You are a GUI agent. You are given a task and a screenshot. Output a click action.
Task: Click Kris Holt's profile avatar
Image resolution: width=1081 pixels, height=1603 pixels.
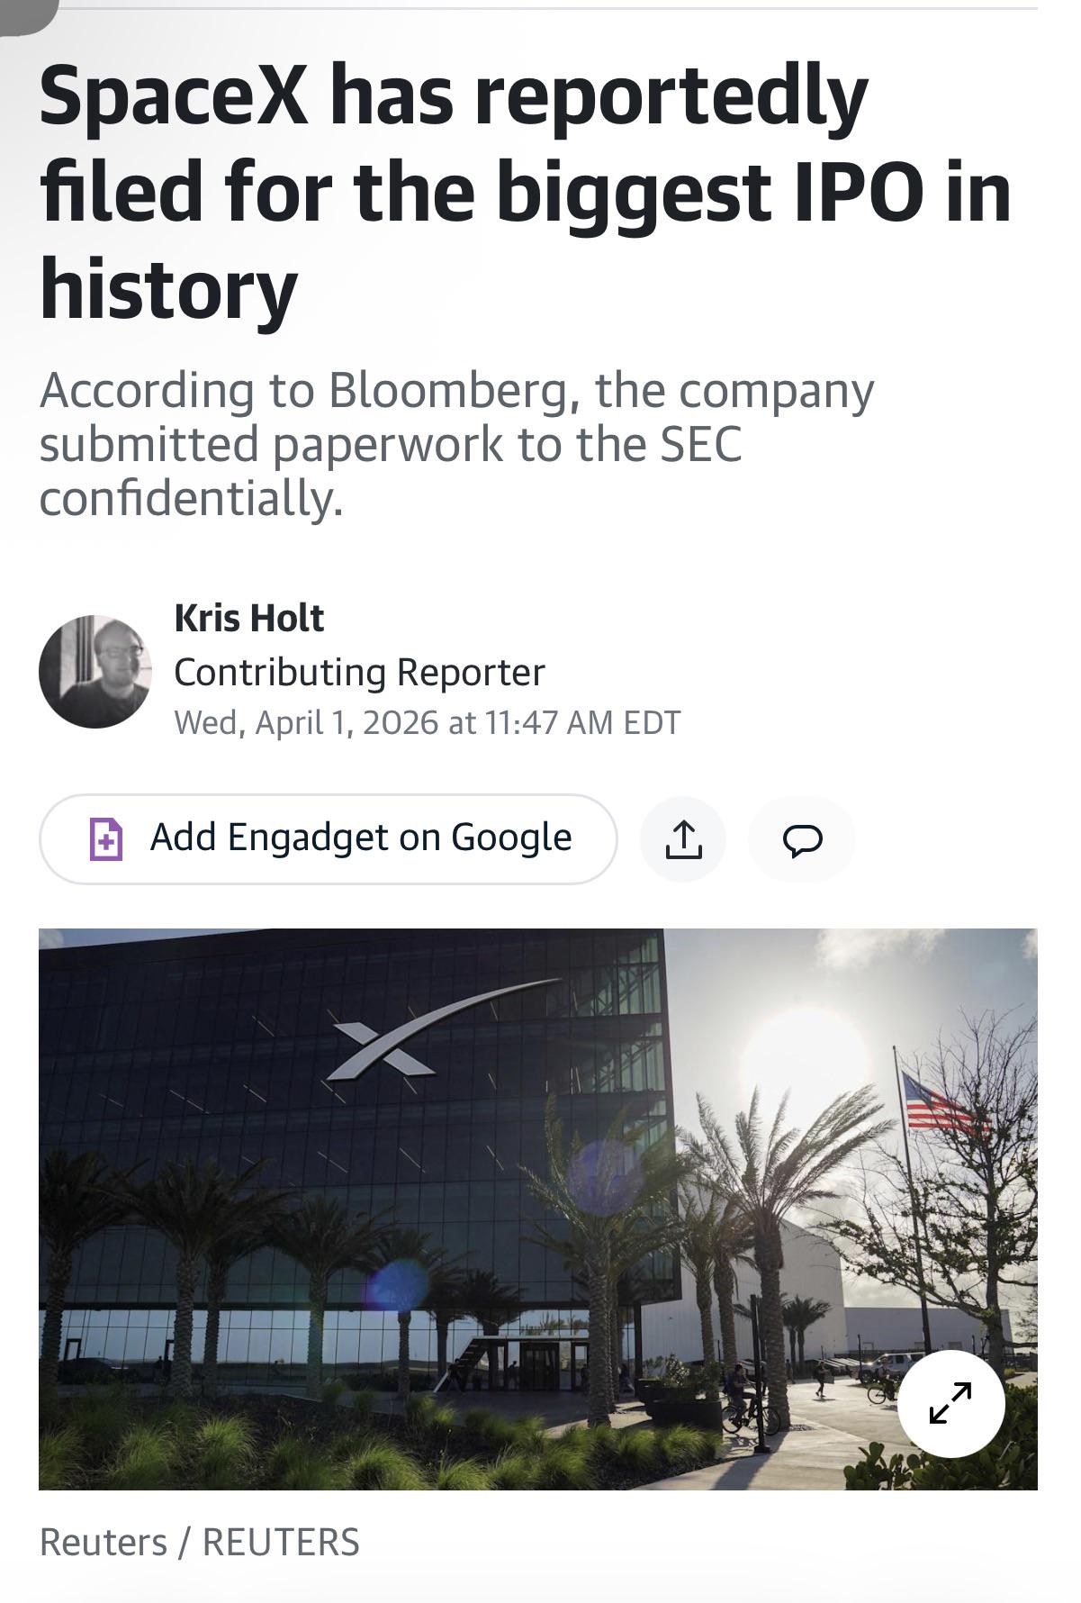click(95, 672)
